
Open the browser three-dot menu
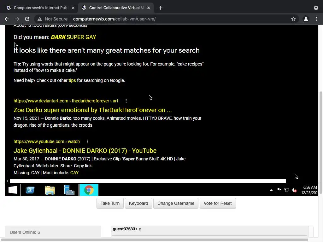point(316,19)
